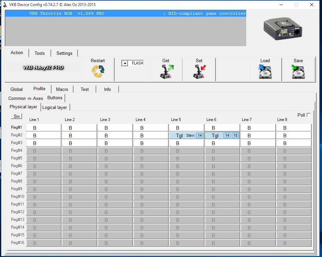Click the Reg#1 row label
Viewport: 322px width, 257px height.
coord(16,127)
